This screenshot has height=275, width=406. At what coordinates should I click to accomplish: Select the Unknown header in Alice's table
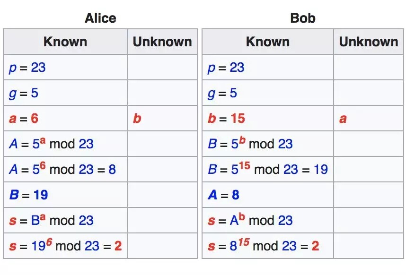[x=162, y=42]
